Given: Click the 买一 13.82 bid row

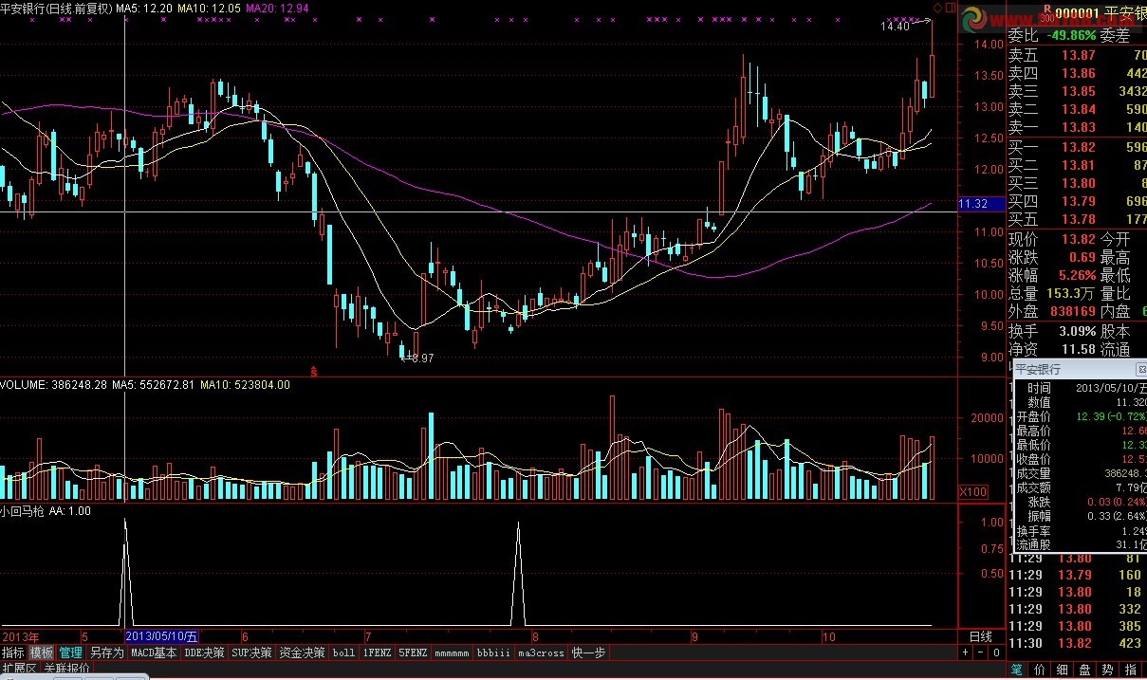Looking at the screenshot, I should 1077,147.
